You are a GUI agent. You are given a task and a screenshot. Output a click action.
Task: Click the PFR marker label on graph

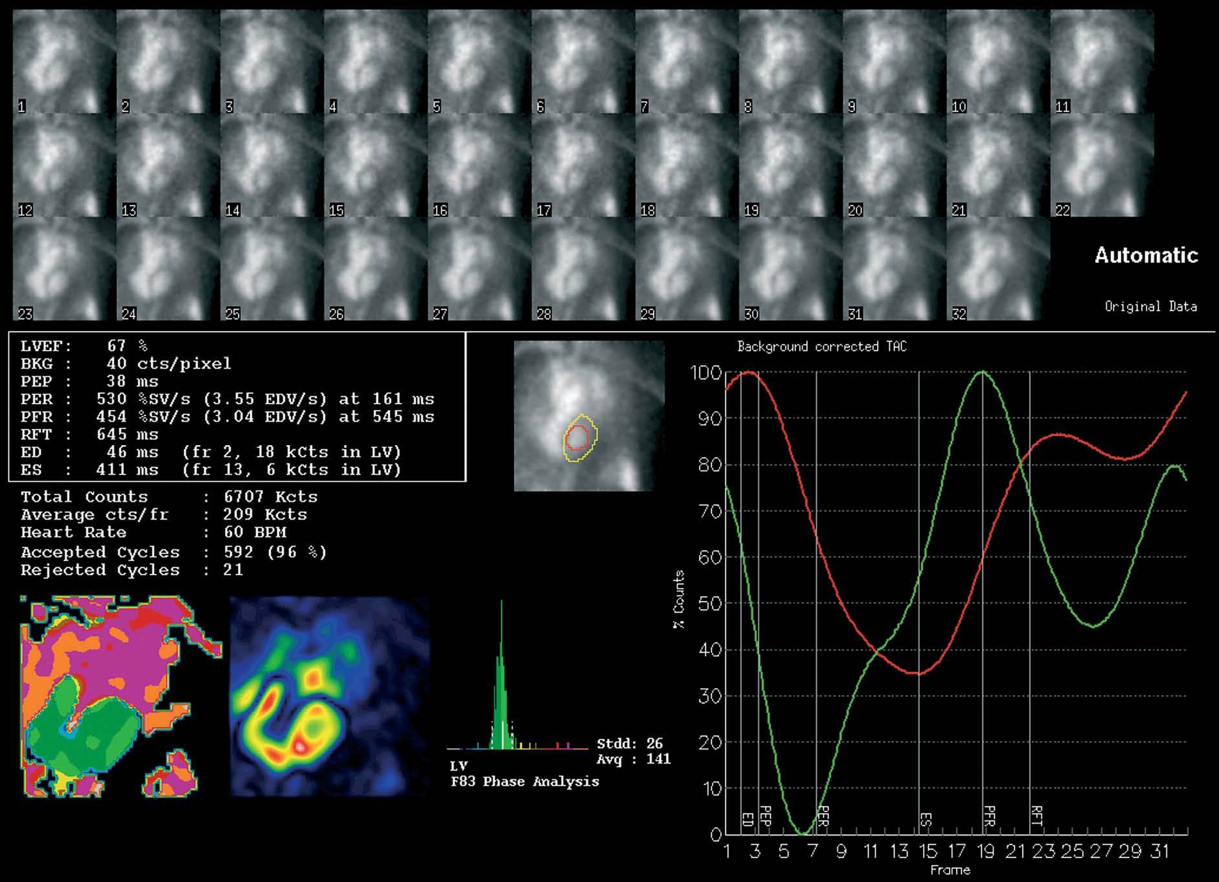[989, 815]
